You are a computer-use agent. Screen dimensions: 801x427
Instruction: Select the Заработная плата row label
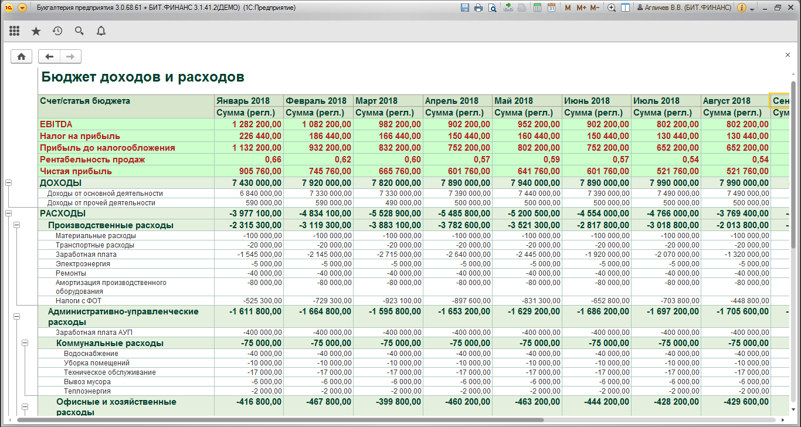coord(86,255)
